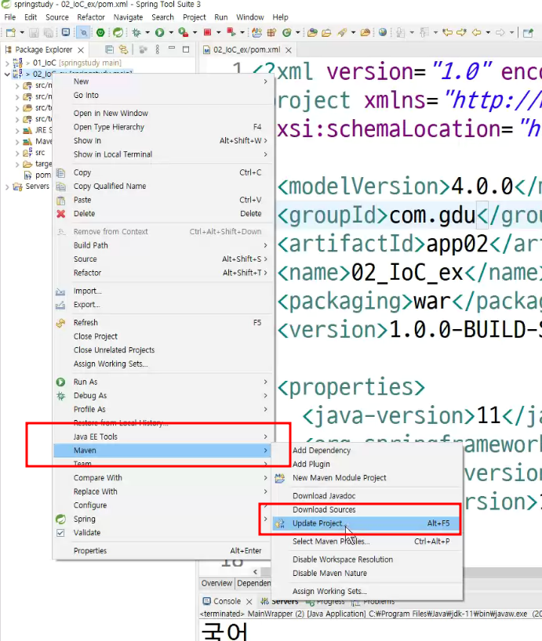Viewport: 542px width, 641px height.
Task: Expand the 01_IoC project tree node
Action: [7, 63]
